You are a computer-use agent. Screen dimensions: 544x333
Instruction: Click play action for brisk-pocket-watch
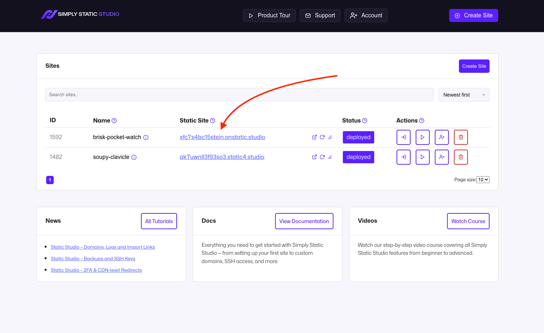click(x=423, y=137)
